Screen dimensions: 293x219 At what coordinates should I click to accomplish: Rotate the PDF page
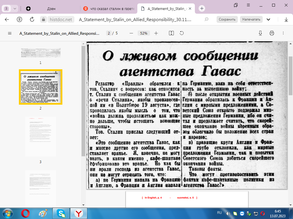click(x=181, y=33)
